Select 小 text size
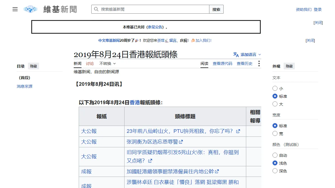 [275, 88]
